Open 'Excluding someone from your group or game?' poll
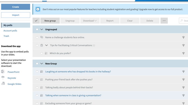 click(68, 103)
